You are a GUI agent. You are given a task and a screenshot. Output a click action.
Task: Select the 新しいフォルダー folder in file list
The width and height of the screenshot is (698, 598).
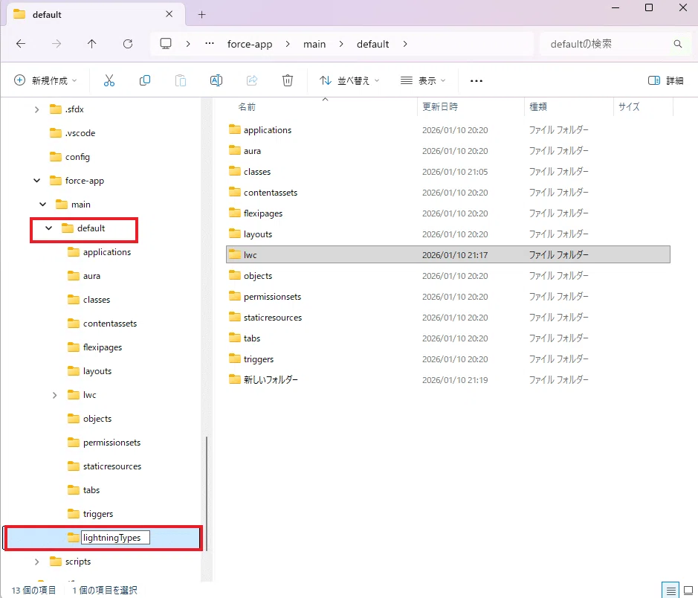point(271,380)
